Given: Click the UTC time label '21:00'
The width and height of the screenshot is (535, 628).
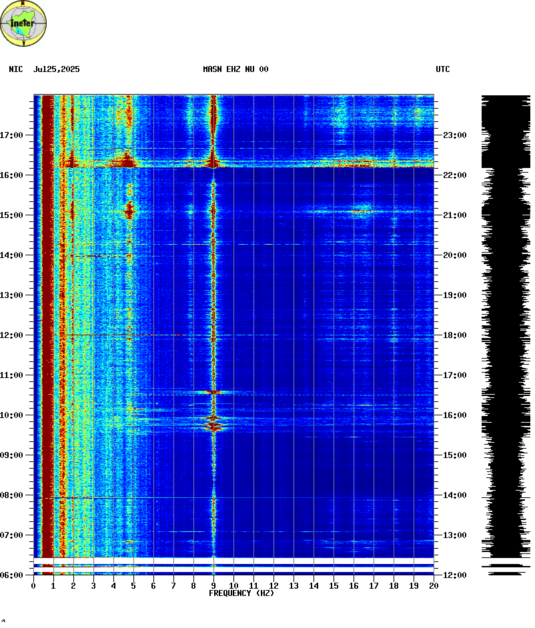Looking at the screenshot, I should click(455, 215).
